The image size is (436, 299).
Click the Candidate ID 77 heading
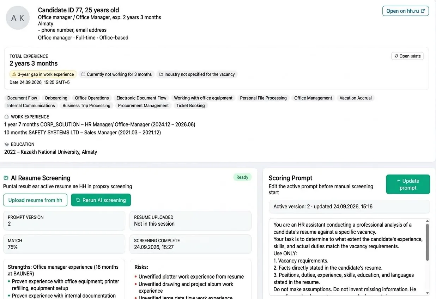[78, 10]
